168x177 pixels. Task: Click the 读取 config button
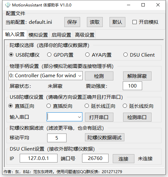click(95, 22)
